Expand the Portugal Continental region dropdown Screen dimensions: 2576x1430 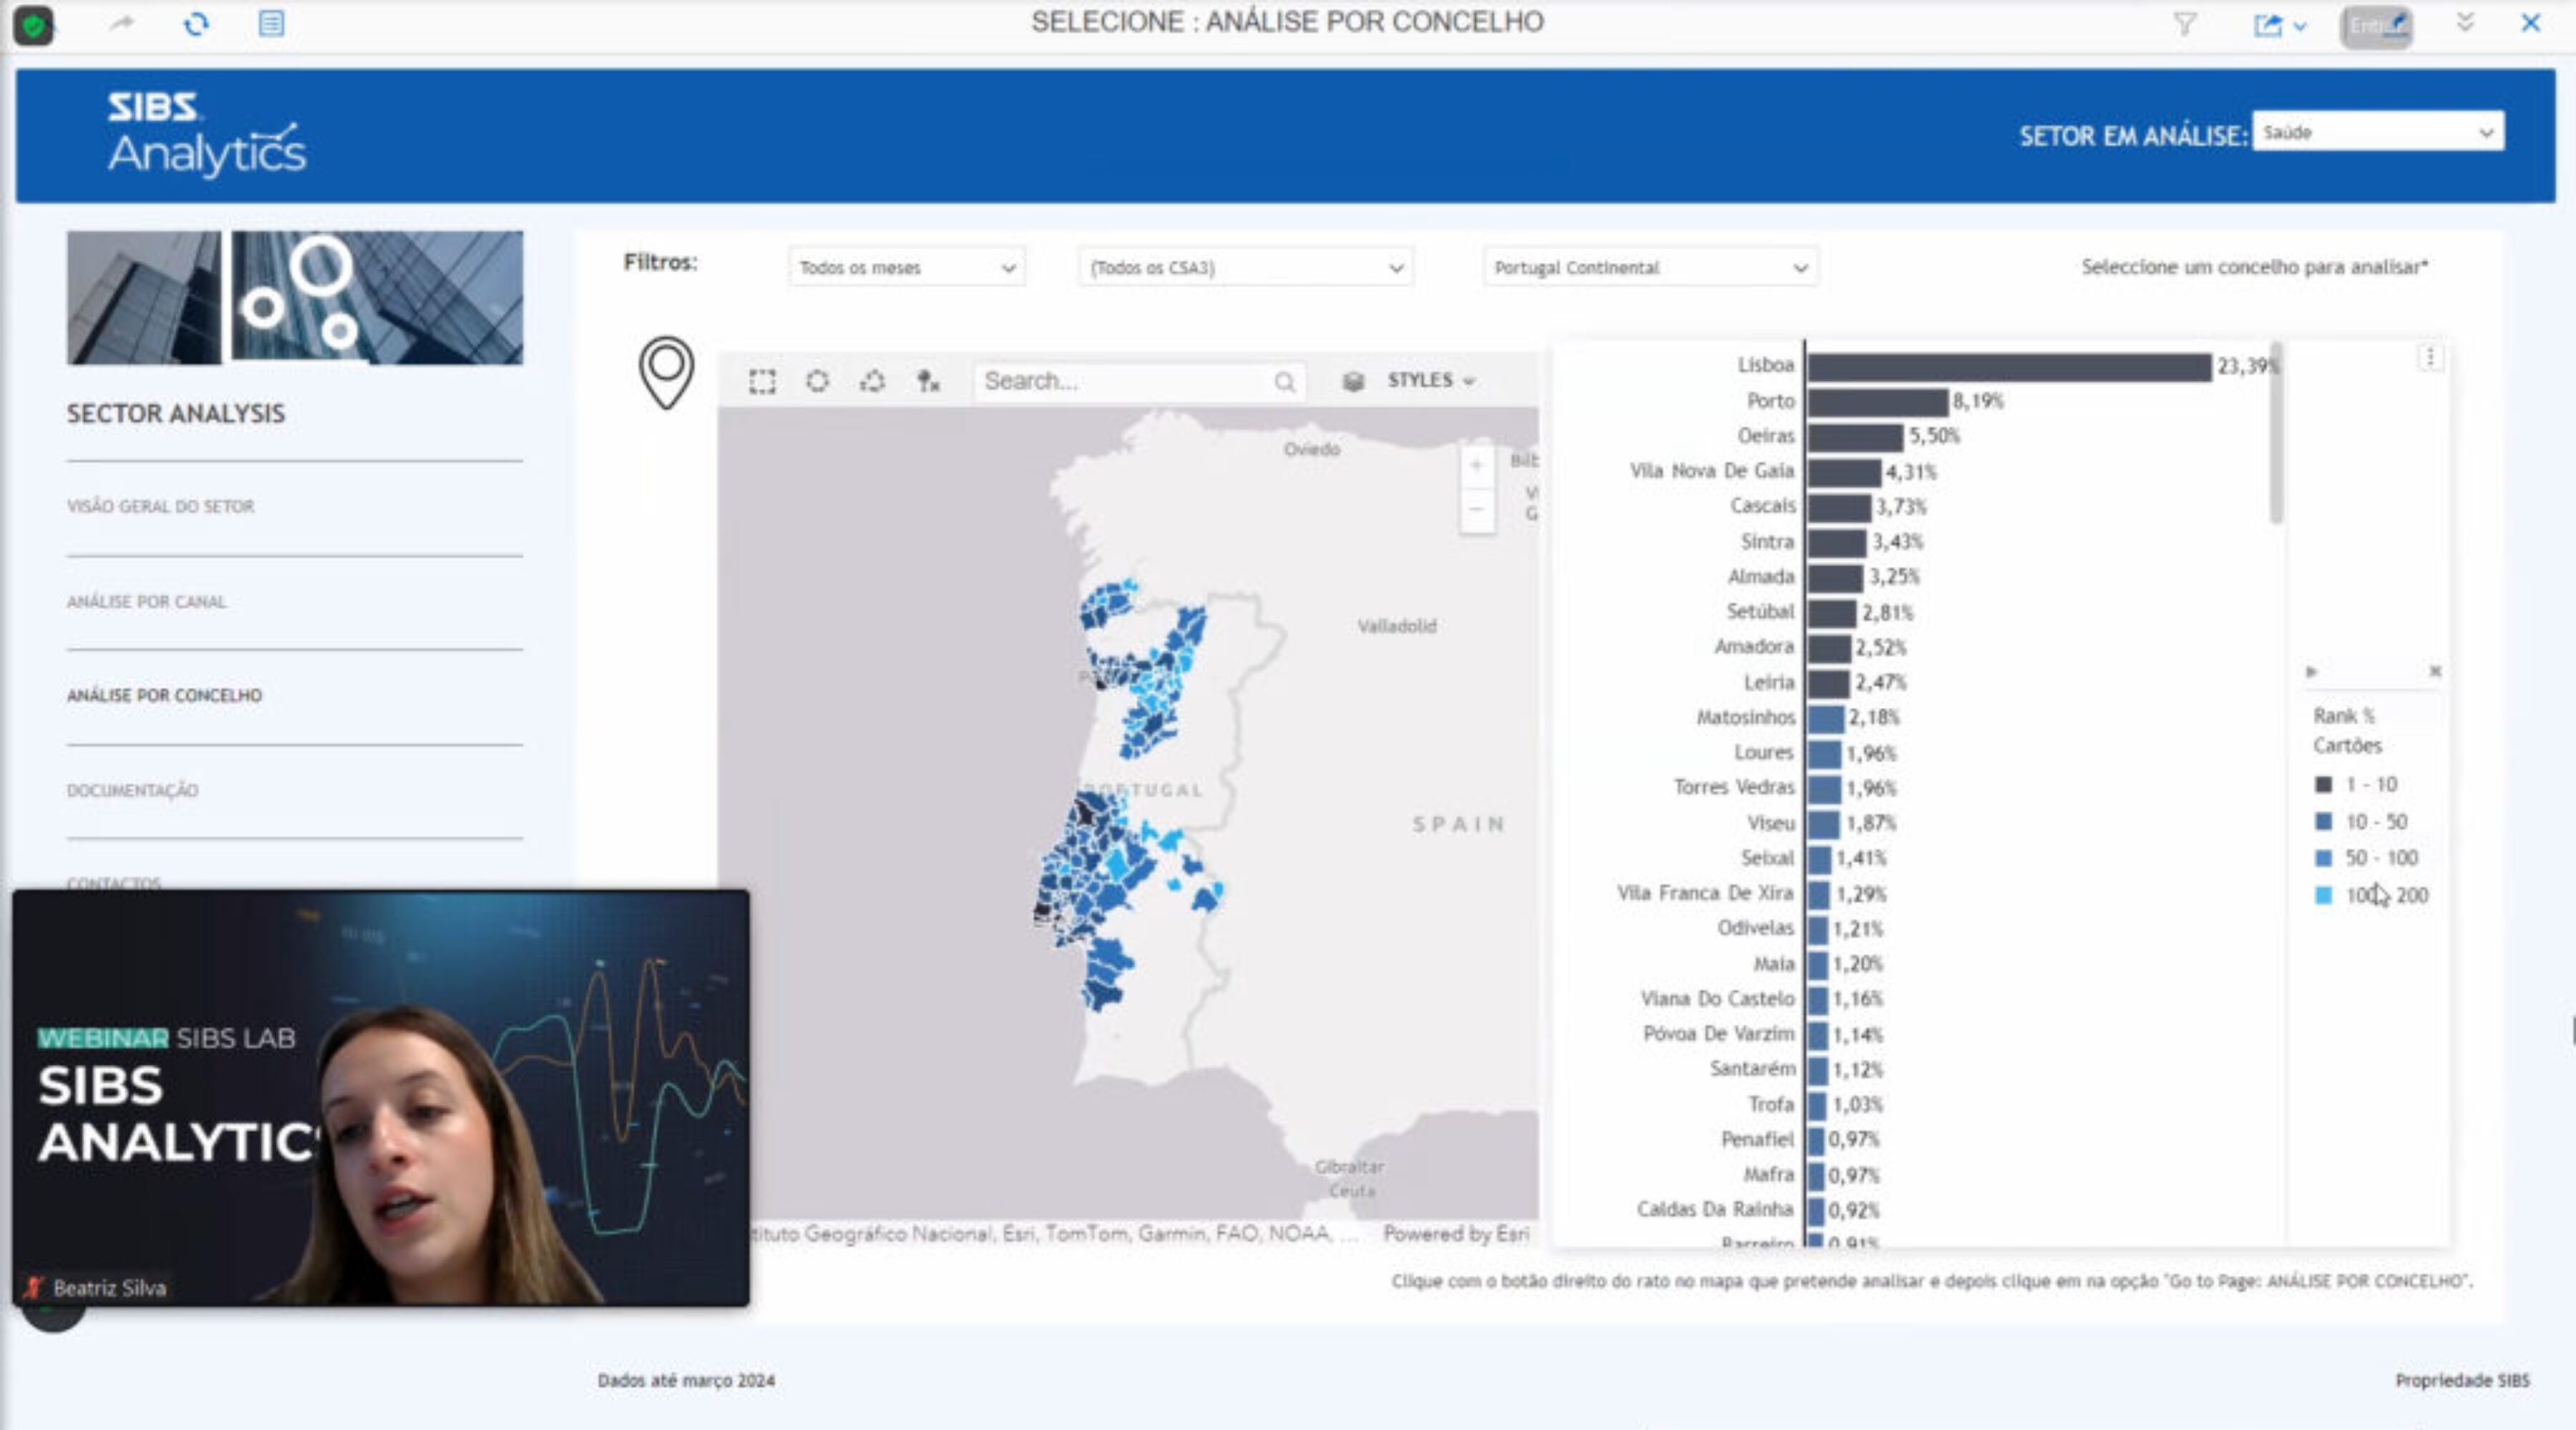coord(1650,268)
